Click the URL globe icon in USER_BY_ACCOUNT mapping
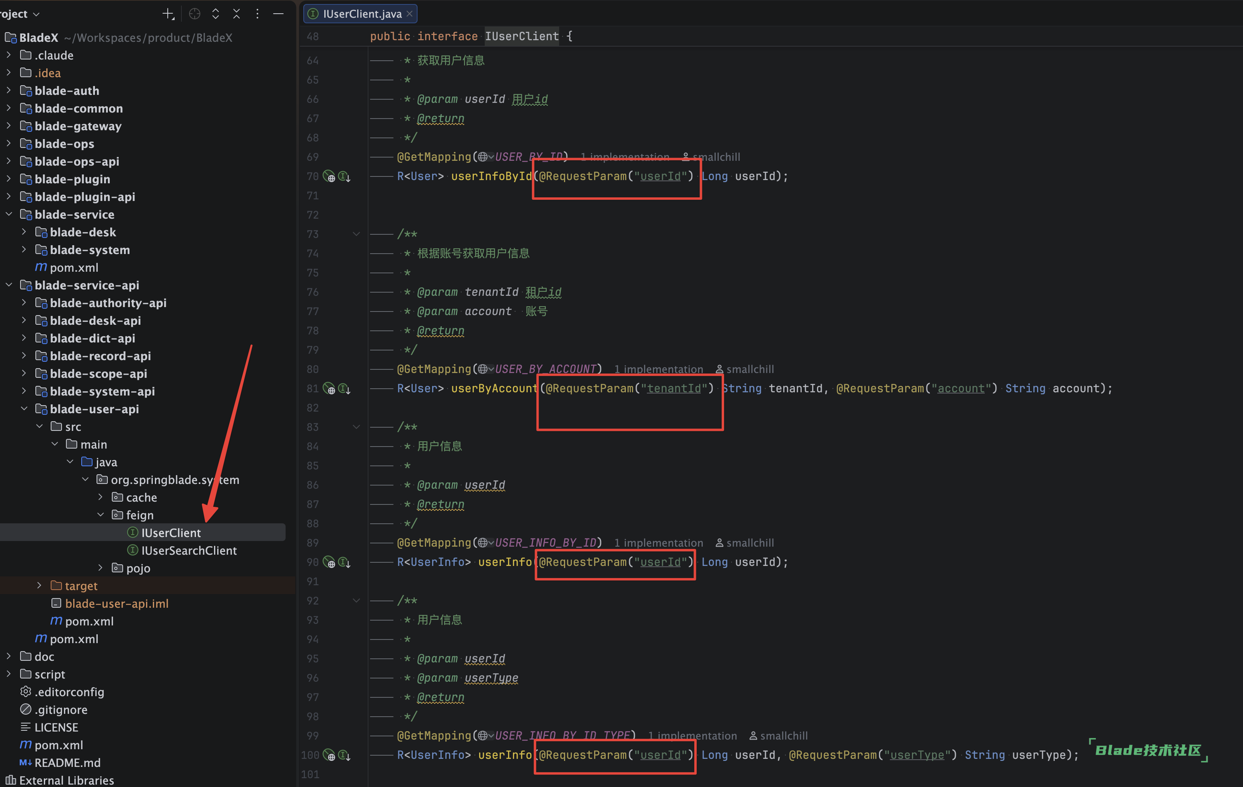1243x787 pixels. pyautogui.click(x=483, y=369)
